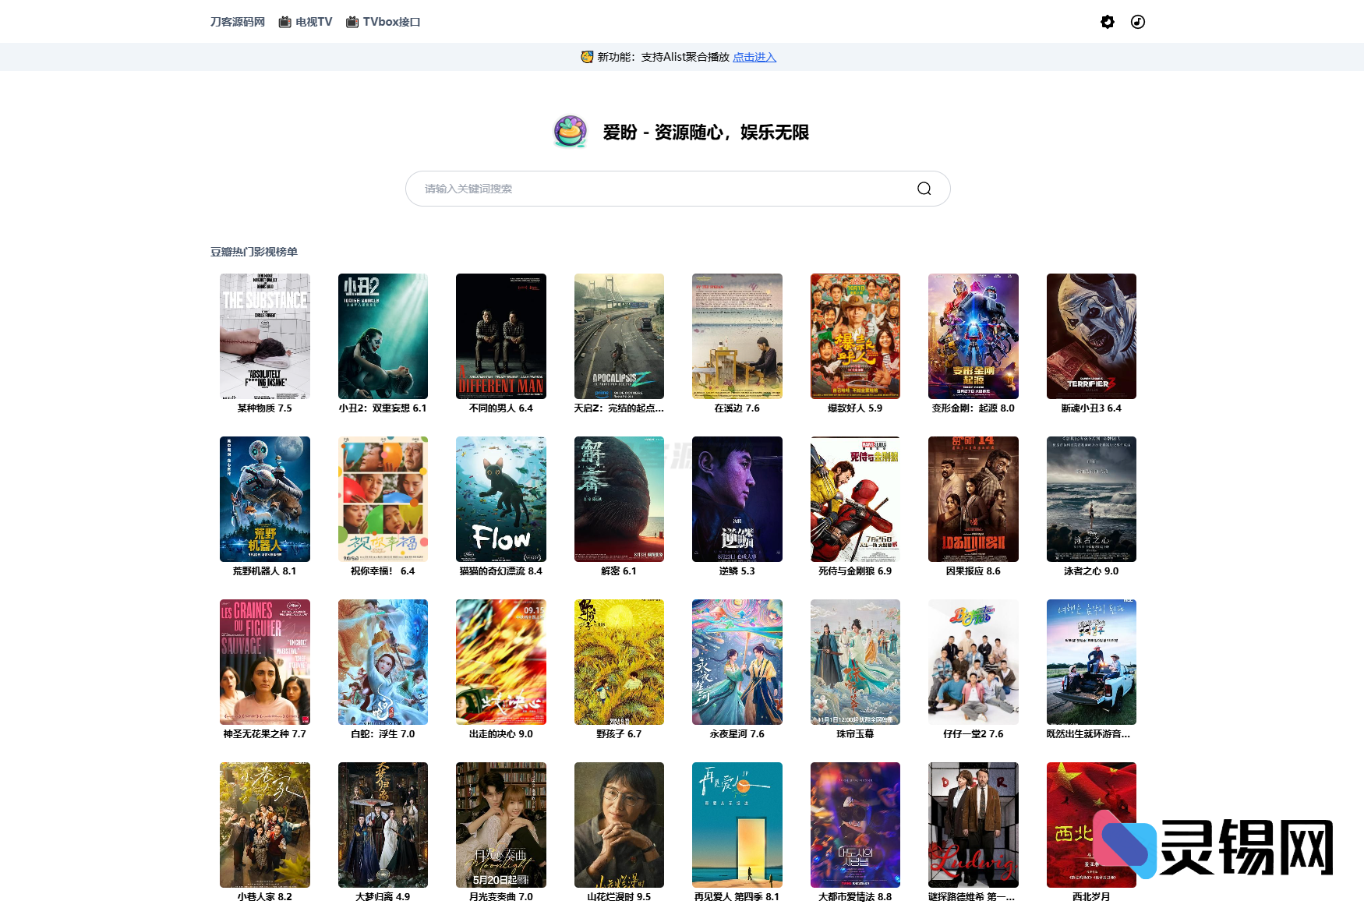Open the 死侍与金刚狼 poster
The height and width of the screenshot is (908, 1364).
855,499
